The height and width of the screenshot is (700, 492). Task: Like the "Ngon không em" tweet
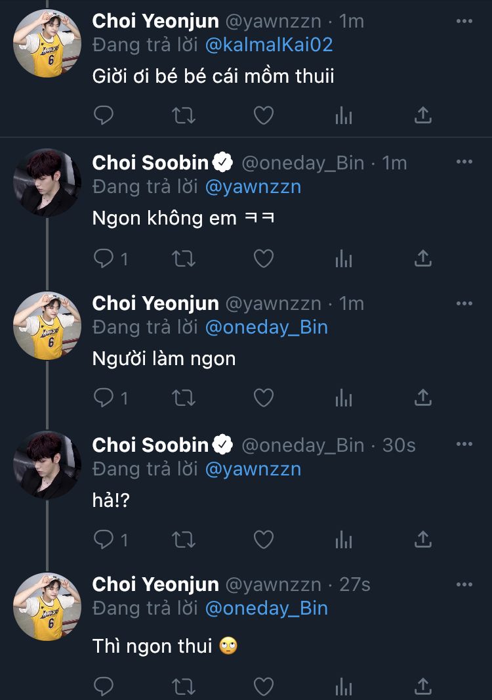[263, 259]
